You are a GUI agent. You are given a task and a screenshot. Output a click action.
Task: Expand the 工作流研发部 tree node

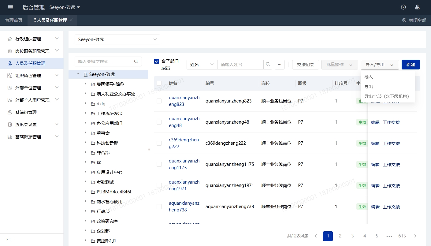point(86,113)
